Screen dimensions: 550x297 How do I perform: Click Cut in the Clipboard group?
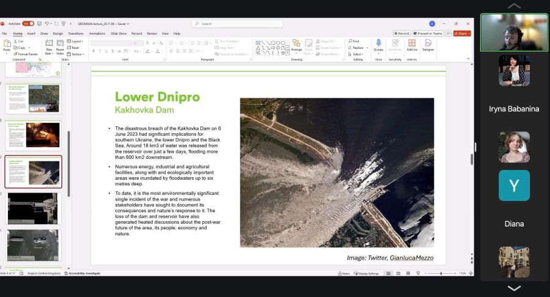(19, 42)
